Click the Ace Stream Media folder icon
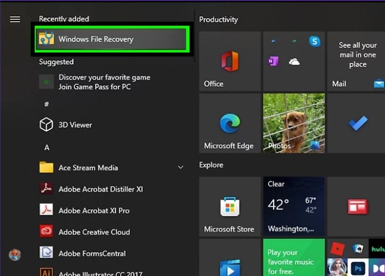385x276 pixels. 46,167
